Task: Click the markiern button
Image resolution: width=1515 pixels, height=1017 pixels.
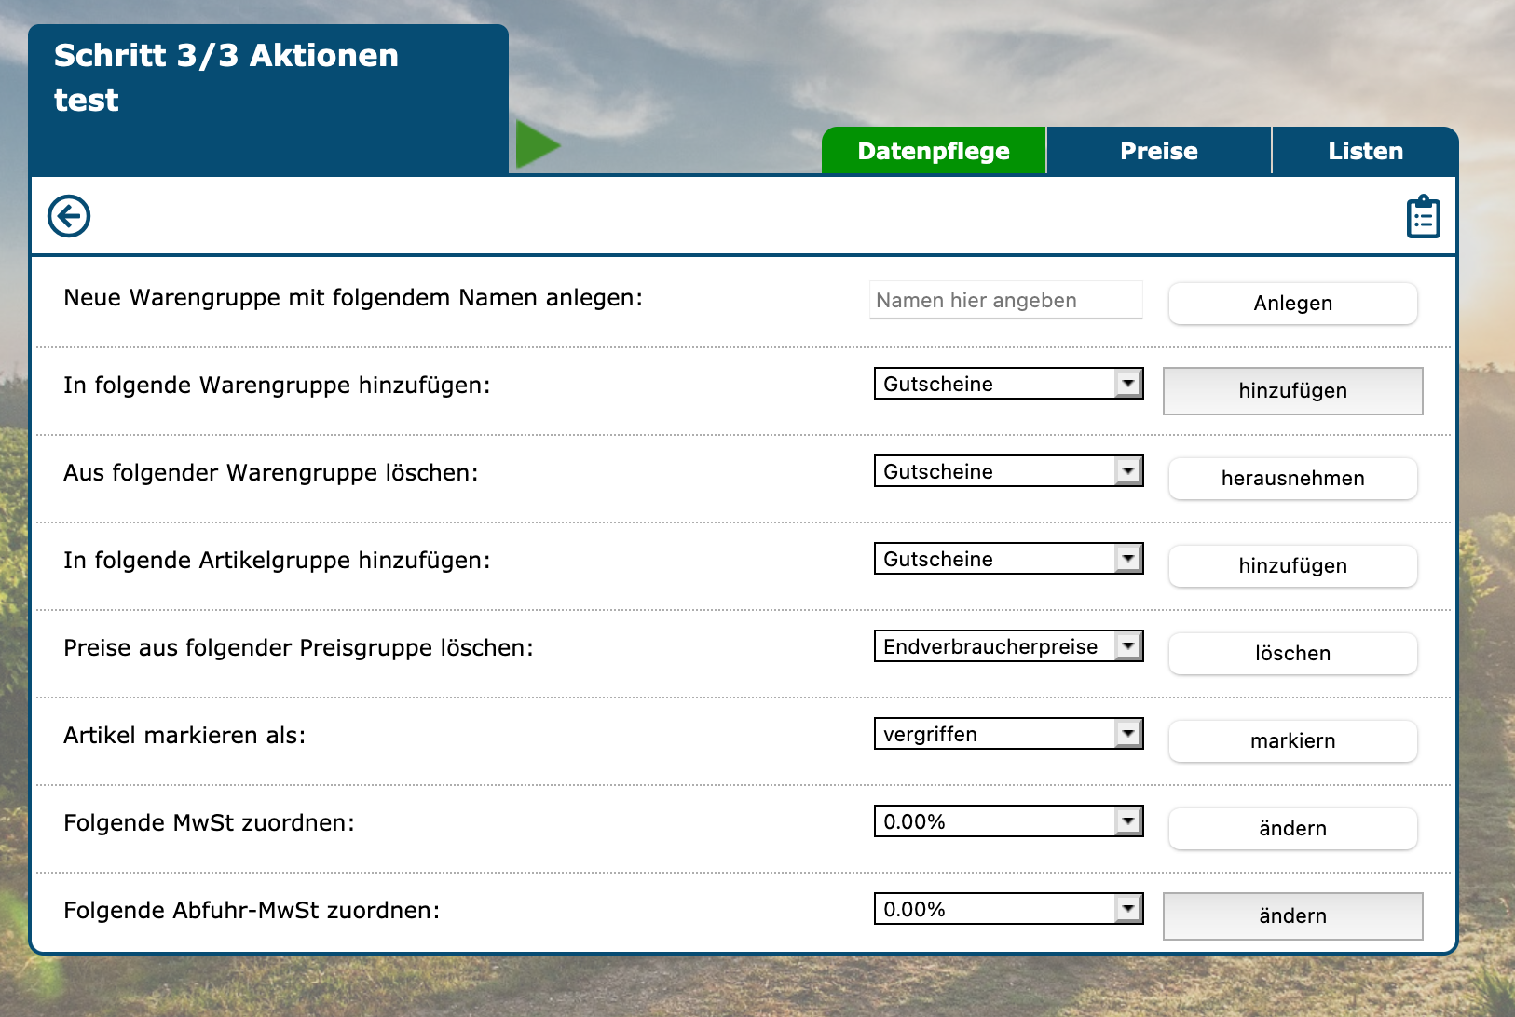Action: point(1292,741)
